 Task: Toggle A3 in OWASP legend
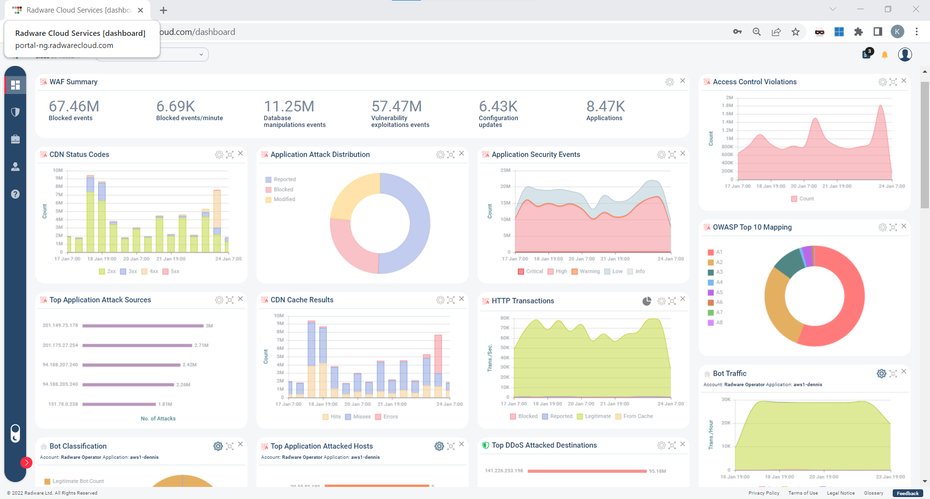click(x=715, y=272)
